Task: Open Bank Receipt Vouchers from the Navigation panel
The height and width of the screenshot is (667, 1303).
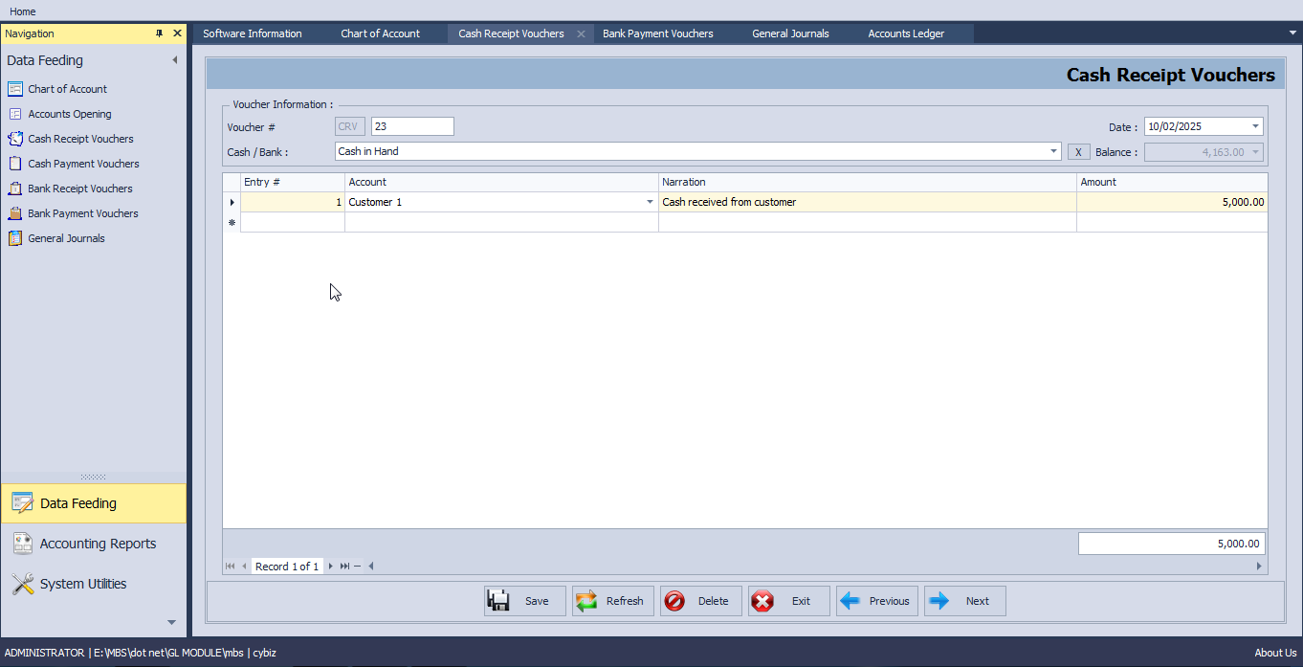Action: click(x=70, y=189)
